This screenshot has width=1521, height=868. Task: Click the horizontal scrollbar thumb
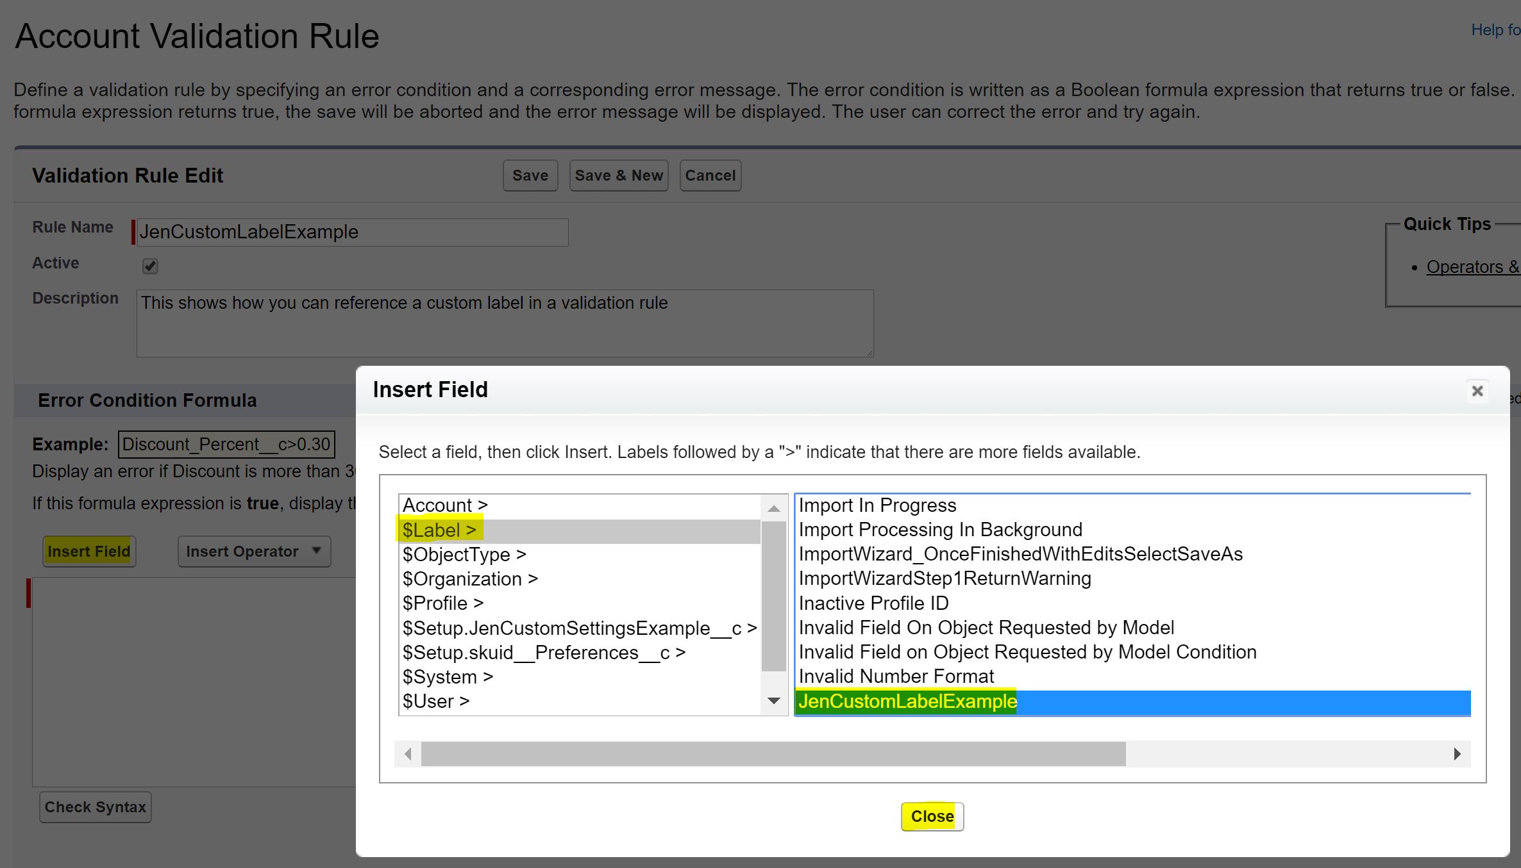click(773, 754)
